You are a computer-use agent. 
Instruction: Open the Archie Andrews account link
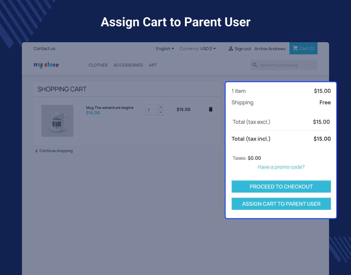270,49
